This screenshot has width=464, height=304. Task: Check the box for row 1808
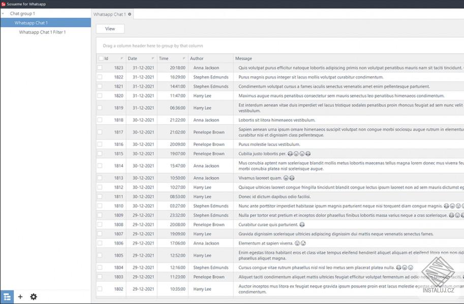click(x=100, y=225)
